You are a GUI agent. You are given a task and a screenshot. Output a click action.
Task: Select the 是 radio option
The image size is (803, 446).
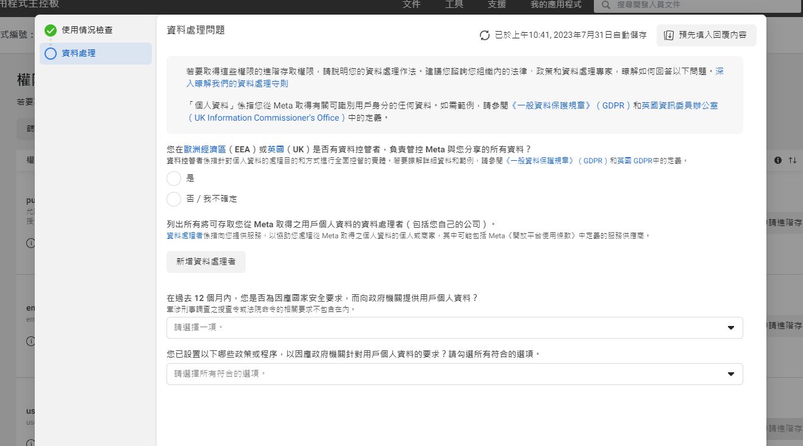(x=174, y=179)
